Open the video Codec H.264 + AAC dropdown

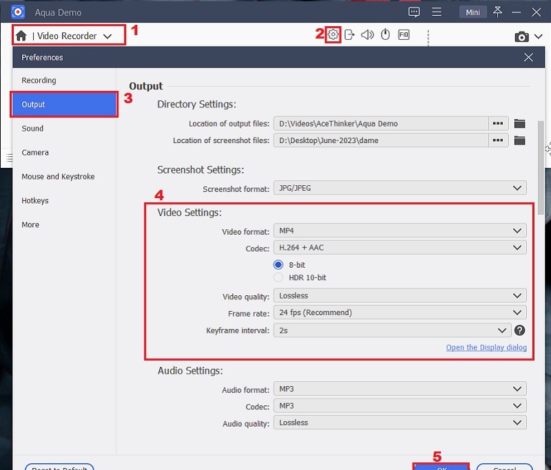click(x=400, y=248)
